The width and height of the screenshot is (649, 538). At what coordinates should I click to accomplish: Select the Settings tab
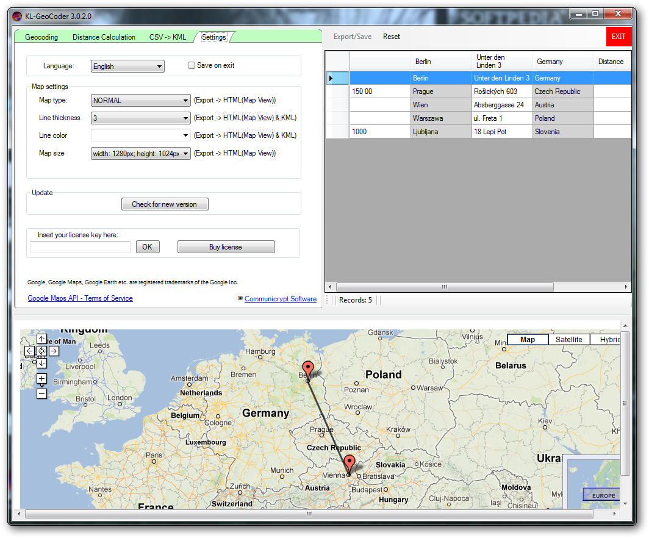(214, 37)
